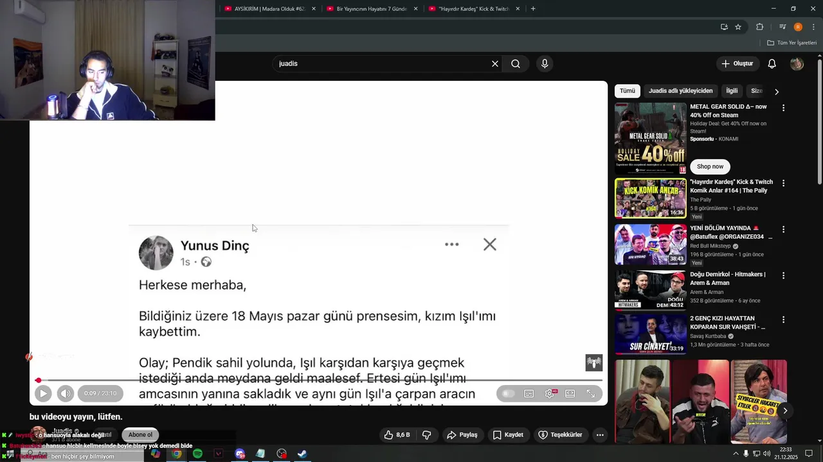Start voice search with microphone
Screen dimensions: 823x462
pyautogui.click(x=545, y=64)
